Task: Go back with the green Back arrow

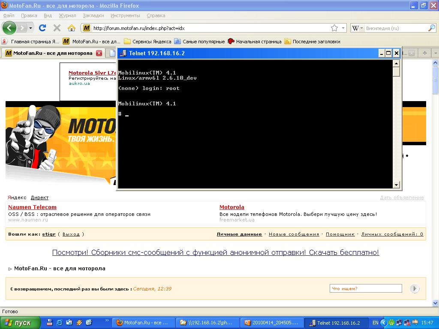Action: click(x=9, y=28)
